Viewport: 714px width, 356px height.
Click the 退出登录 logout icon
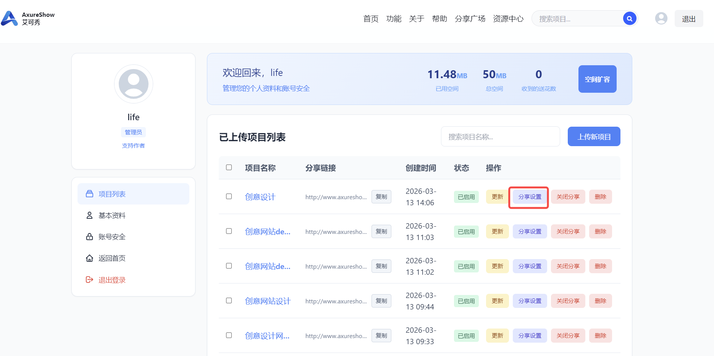(x=90, y=280)
